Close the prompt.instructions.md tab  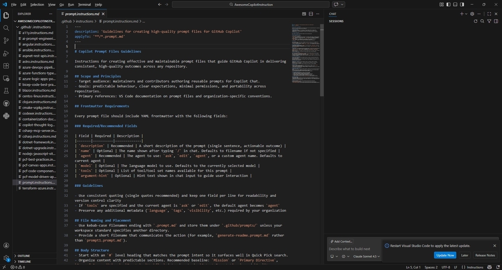pyautogui.click(x=103, y=14)
